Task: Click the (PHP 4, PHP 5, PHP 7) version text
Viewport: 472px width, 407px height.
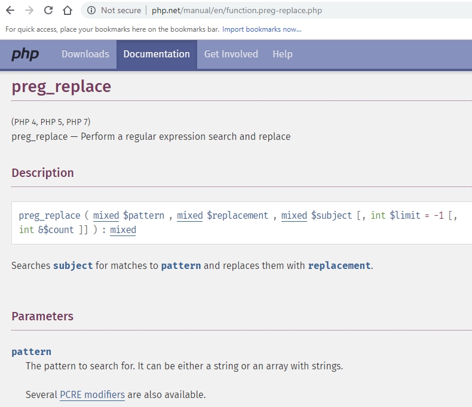Action: pyautogui.click(x=51, y=122)
